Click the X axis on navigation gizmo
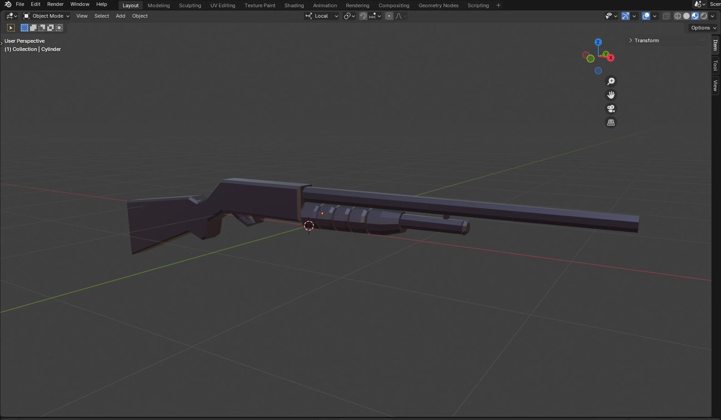Screen dimensions: 721x420 [610, 58]
